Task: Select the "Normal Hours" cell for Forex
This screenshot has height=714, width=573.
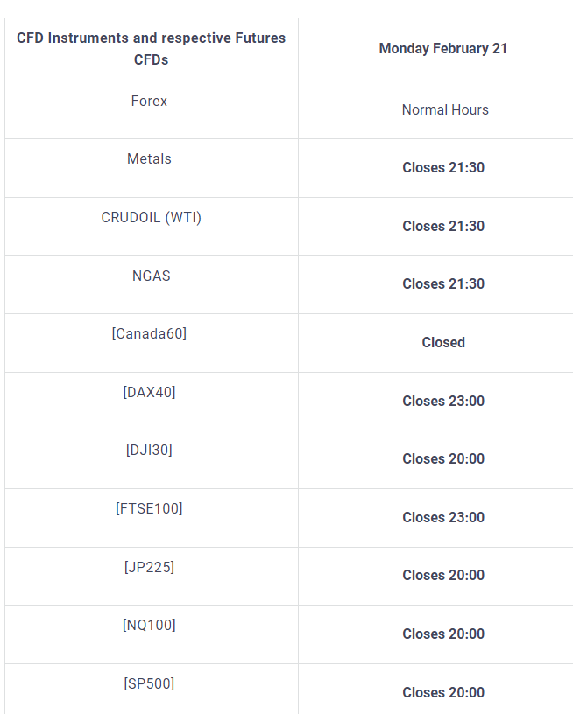Action: pos(444,110)
